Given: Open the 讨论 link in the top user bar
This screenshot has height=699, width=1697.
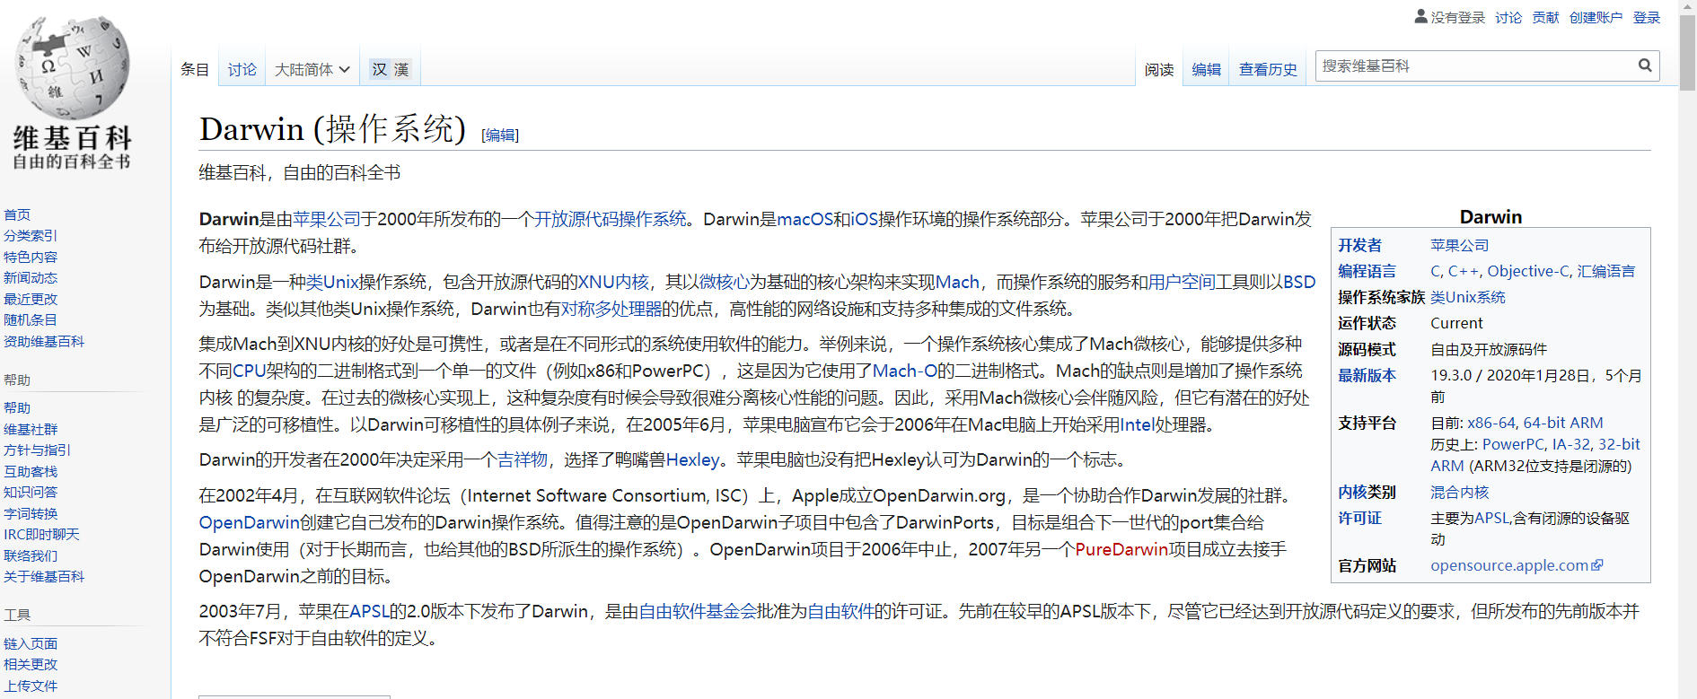Looking at the screenshot, I should tap(1508, 17).
